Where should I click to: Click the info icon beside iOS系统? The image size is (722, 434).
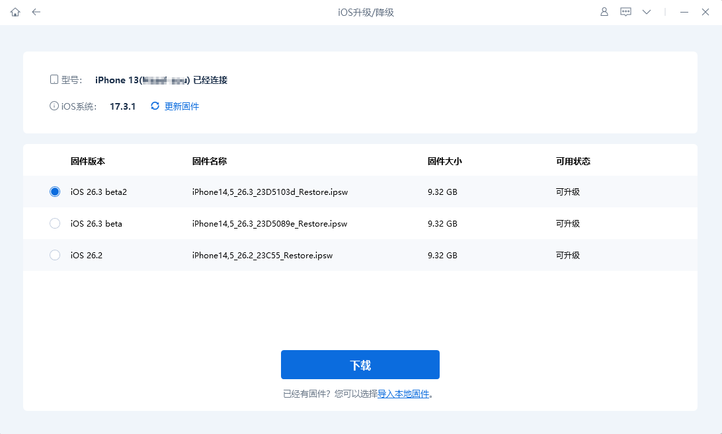pos(54,105)
